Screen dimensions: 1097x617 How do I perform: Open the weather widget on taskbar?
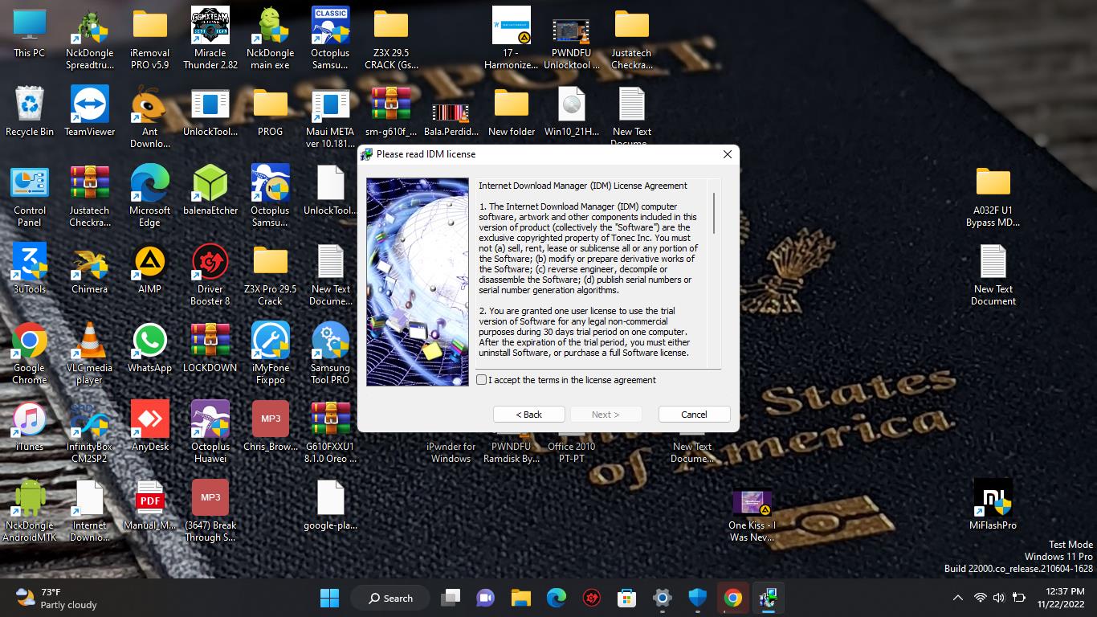click(x=56, y=598)
